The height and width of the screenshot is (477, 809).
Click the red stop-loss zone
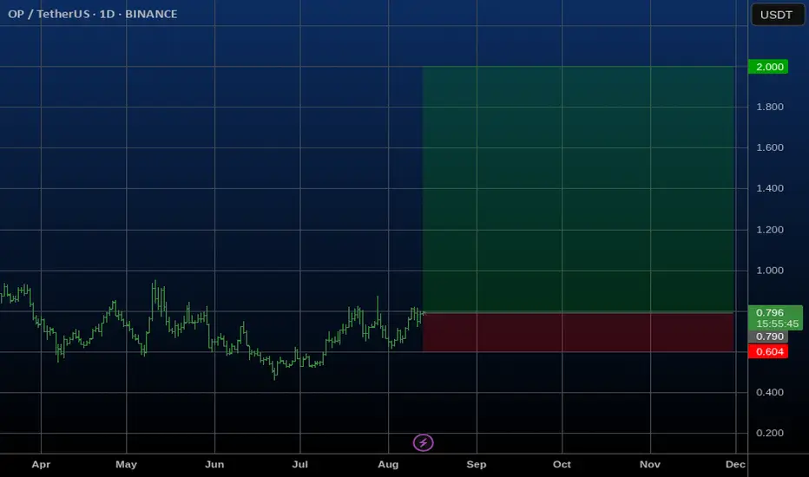tap(578, 332)
